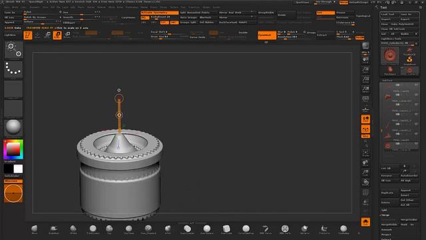The width and height of the screenshot is (426, 240).
Task: Expand the Project section in SubTool panel
Action: [x=386, y=235]
